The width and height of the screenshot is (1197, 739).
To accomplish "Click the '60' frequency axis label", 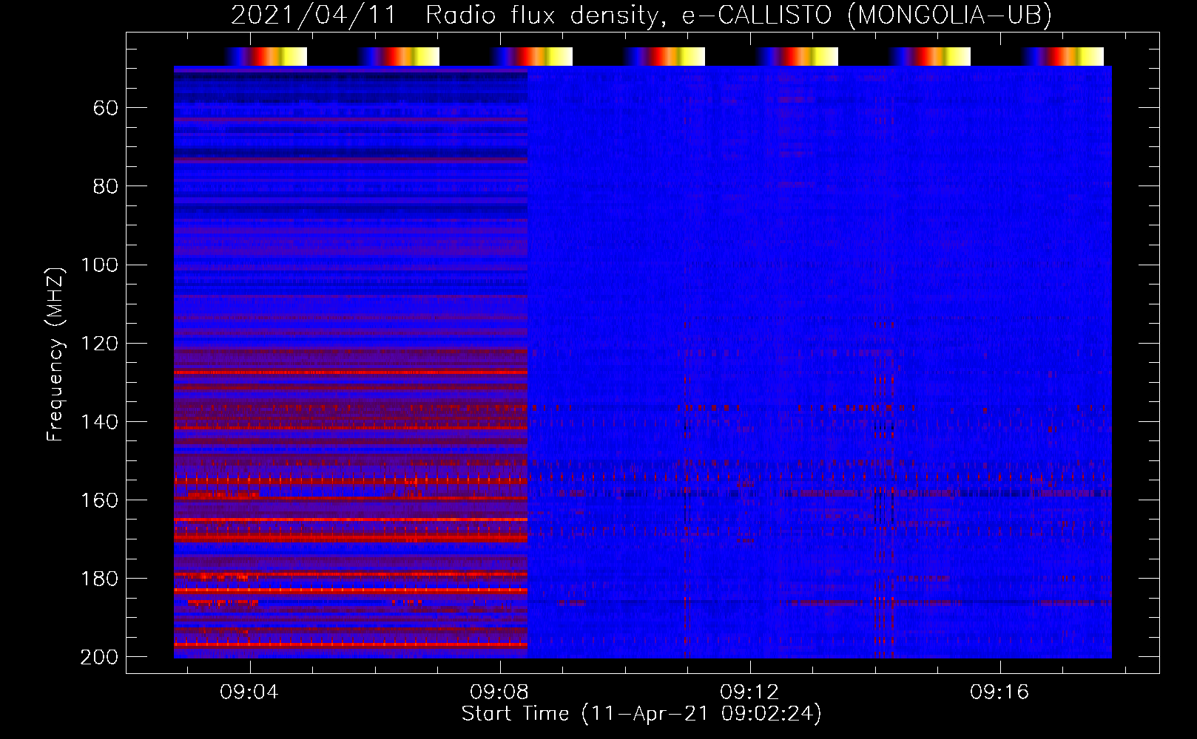I will click(x=106, y=108).
